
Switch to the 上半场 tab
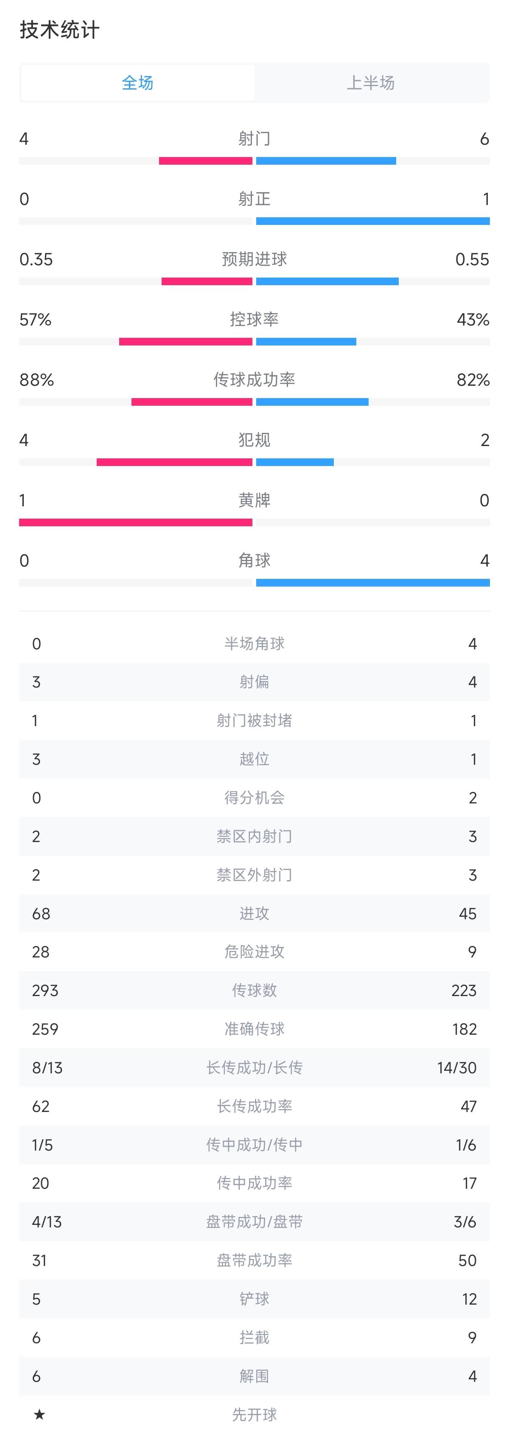(371, 83)
